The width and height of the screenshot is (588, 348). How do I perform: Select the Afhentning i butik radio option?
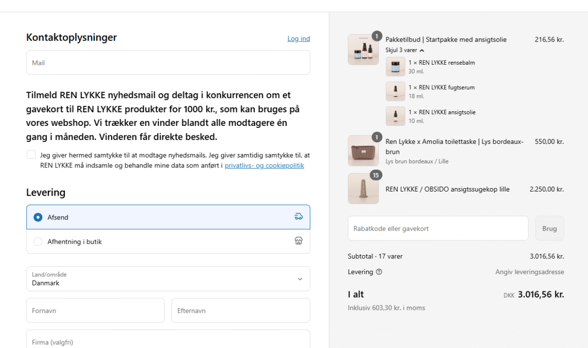click(38, 241)
